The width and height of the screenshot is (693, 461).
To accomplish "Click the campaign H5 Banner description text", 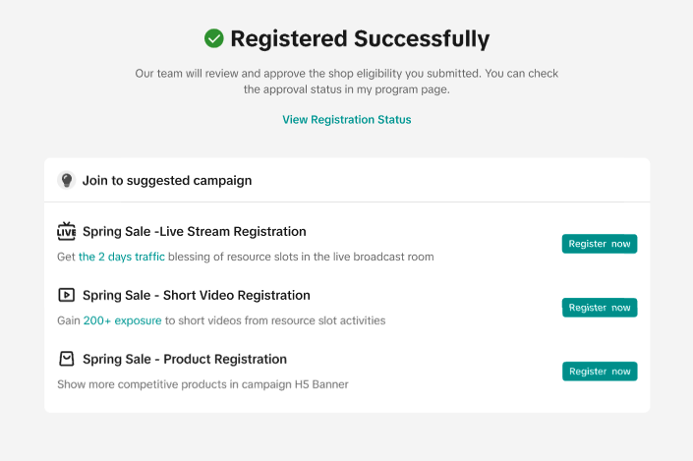I will point(202,384).
